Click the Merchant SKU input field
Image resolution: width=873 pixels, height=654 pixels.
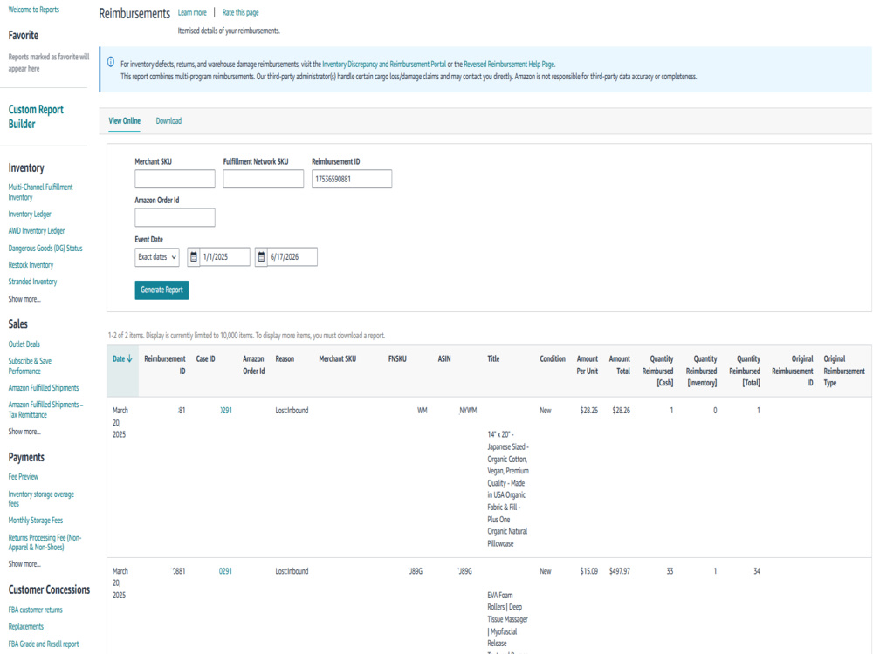pyautogui.click(x=175, y=179)
